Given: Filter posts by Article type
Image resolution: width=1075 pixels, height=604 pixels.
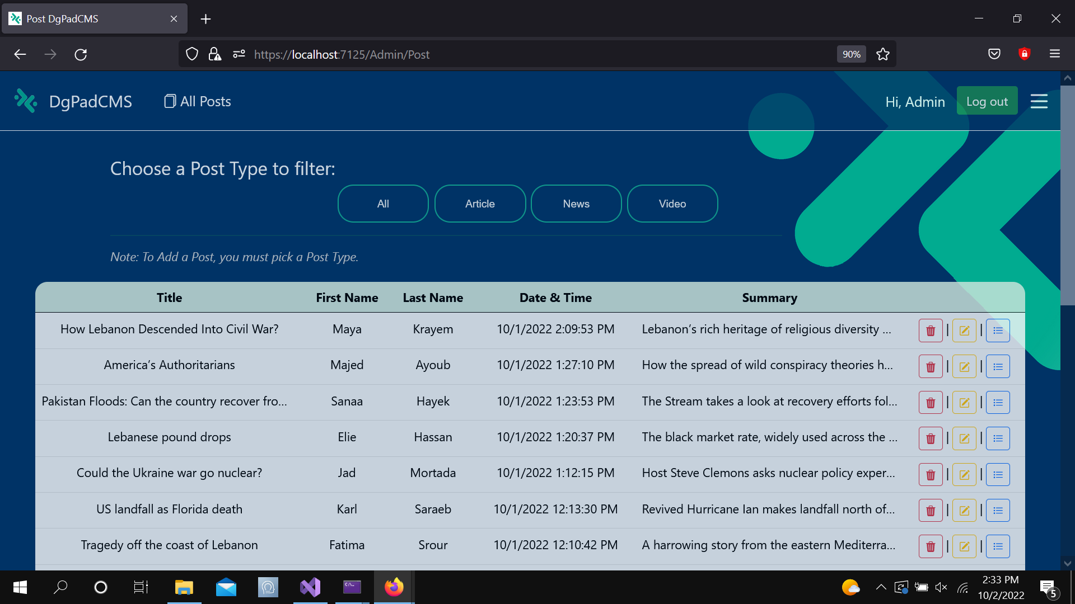Looking at the screenshot, I should [480, 204].
